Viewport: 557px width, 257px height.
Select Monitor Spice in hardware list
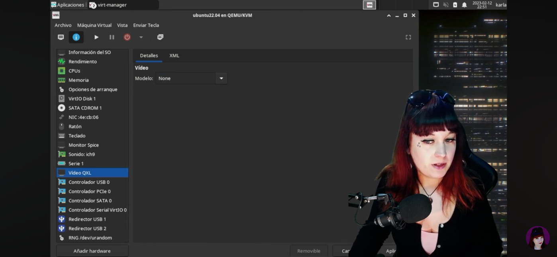tap(92, 145)
